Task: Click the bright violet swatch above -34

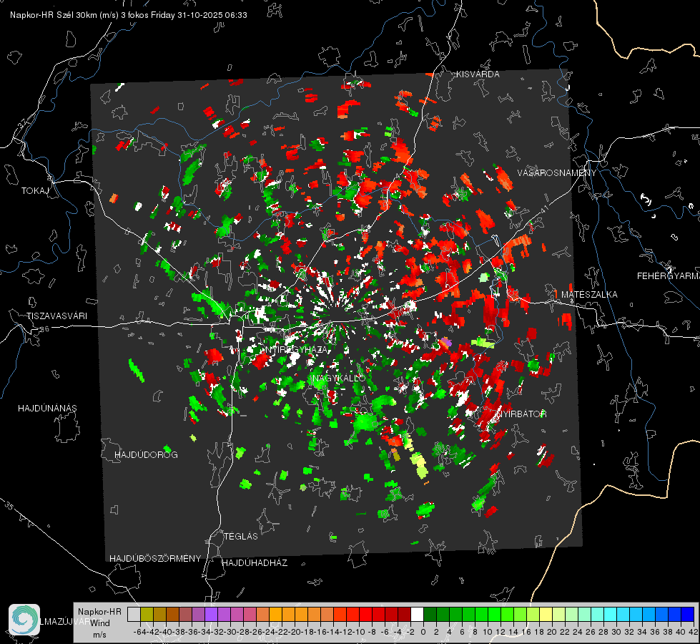Action: [211, 614]
